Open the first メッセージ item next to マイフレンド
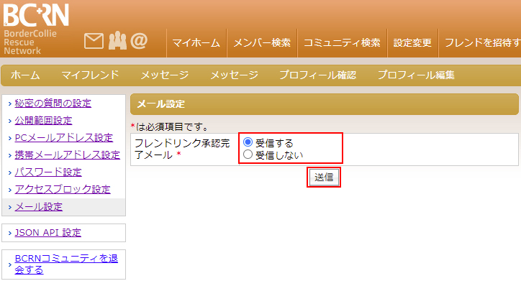This screenshot has height=281, width=521. tap(165, 75)
